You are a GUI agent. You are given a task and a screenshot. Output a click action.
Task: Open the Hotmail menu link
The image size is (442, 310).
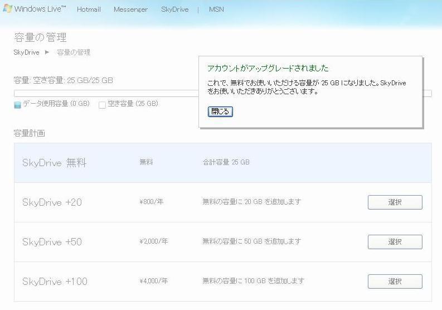point(89,9)
